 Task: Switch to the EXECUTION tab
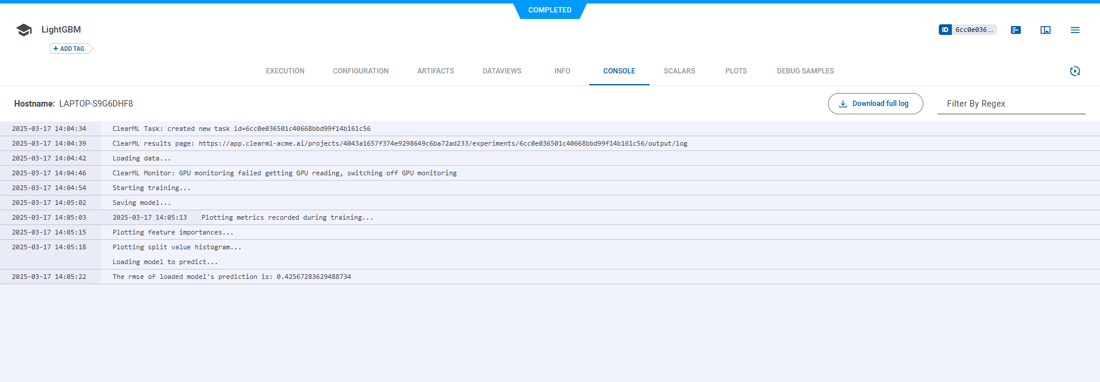point(285,71)
